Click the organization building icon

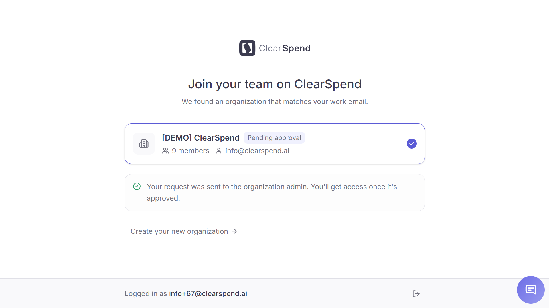pyautogui.click(x=144, y=144)
